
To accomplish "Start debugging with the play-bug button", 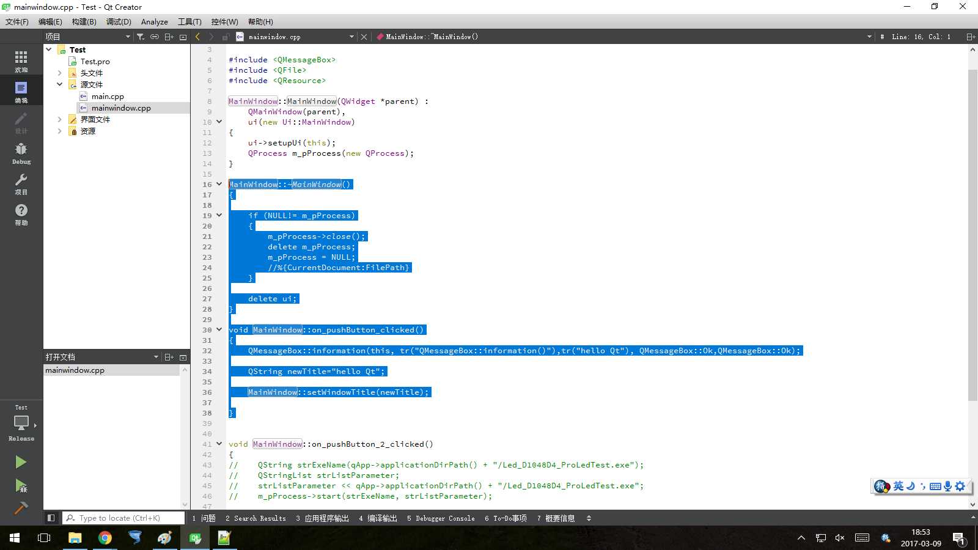I will coord(21,486).
